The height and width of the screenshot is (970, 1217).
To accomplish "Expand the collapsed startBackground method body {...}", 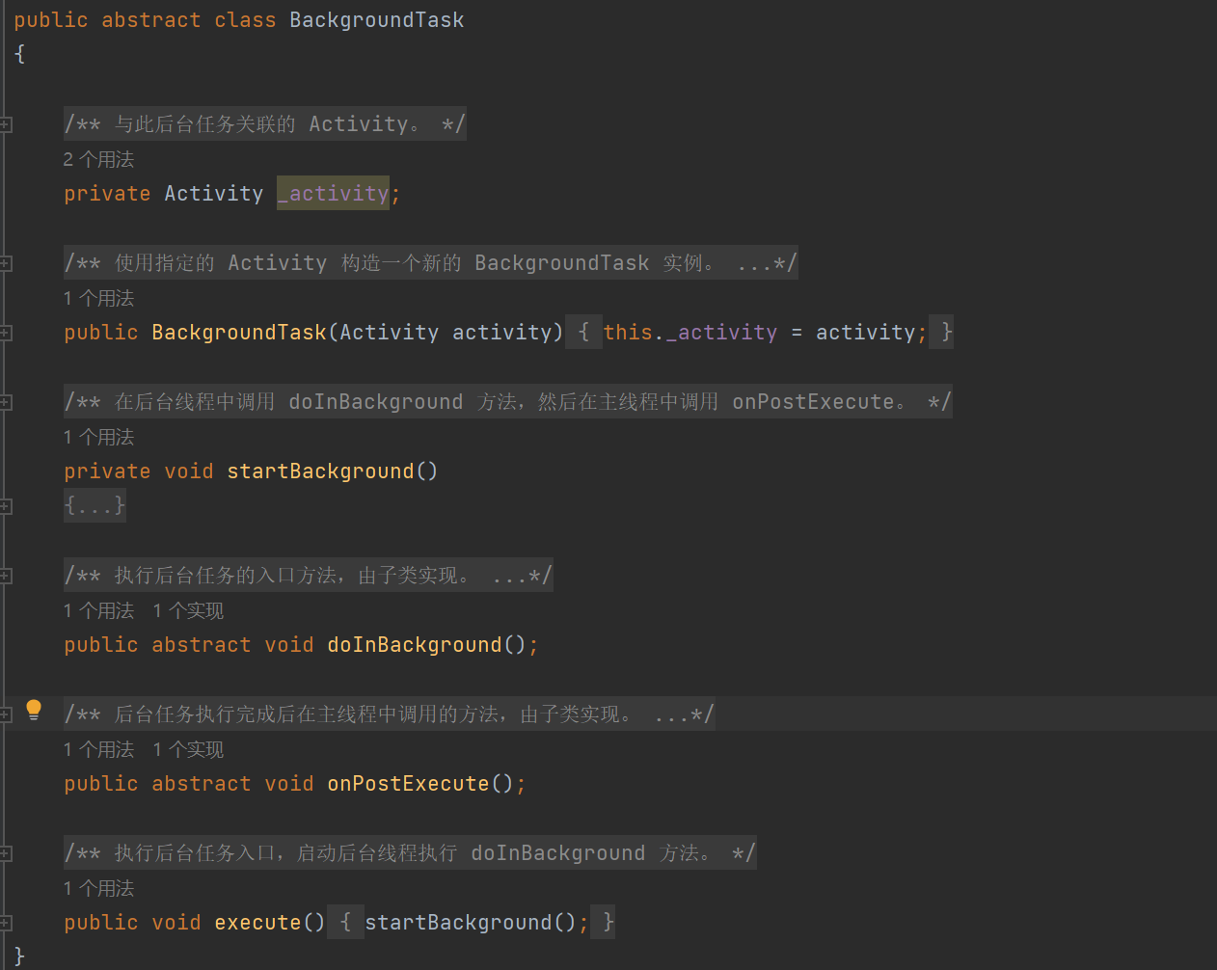I will (x=95, y=505).
